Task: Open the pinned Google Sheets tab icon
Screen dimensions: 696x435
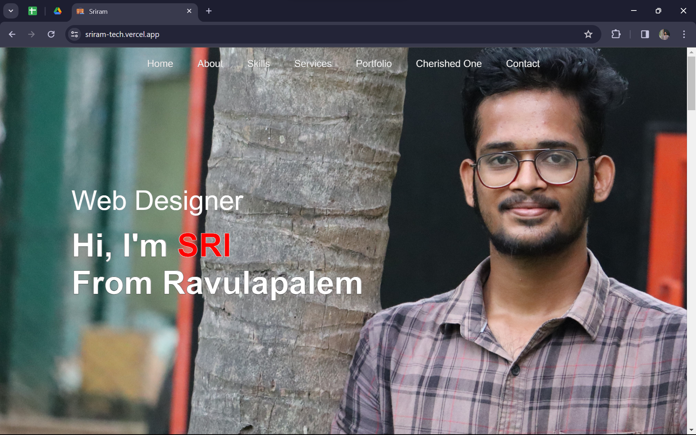Action: coord(32,11)
